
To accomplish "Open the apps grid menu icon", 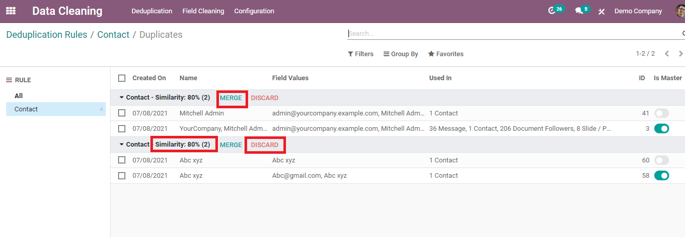I will 11,11.
